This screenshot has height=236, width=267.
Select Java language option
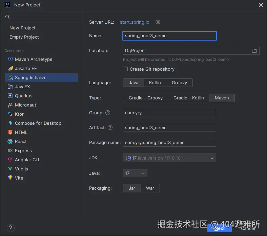click(133, 83)
